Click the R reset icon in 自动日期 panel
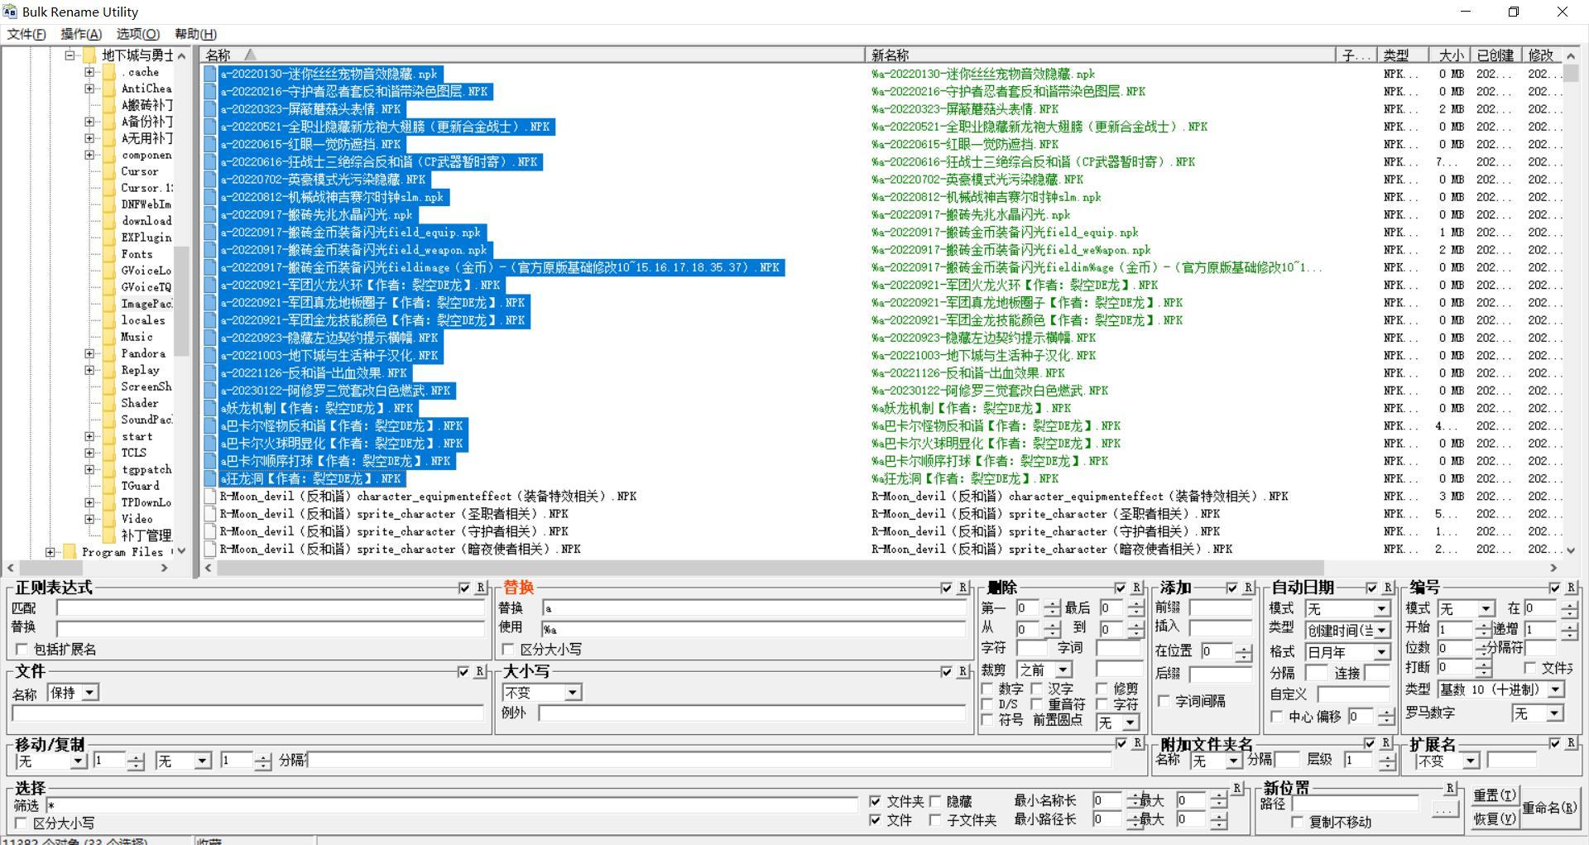Image resolution: width=1589 pixels, height=845 pixels. coord(1388,588)
